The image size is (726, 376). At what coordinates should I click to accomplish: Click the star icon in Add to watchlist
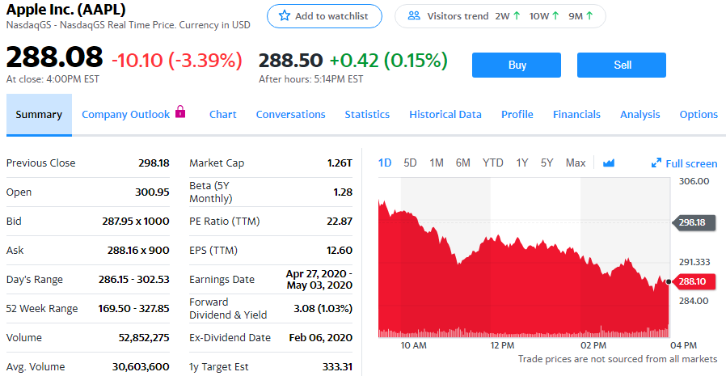[284, 16]
